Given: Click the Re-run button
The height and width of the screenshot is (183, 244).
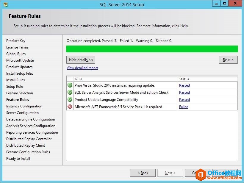Looking at the screenshot, I should (x=228, y=60).
